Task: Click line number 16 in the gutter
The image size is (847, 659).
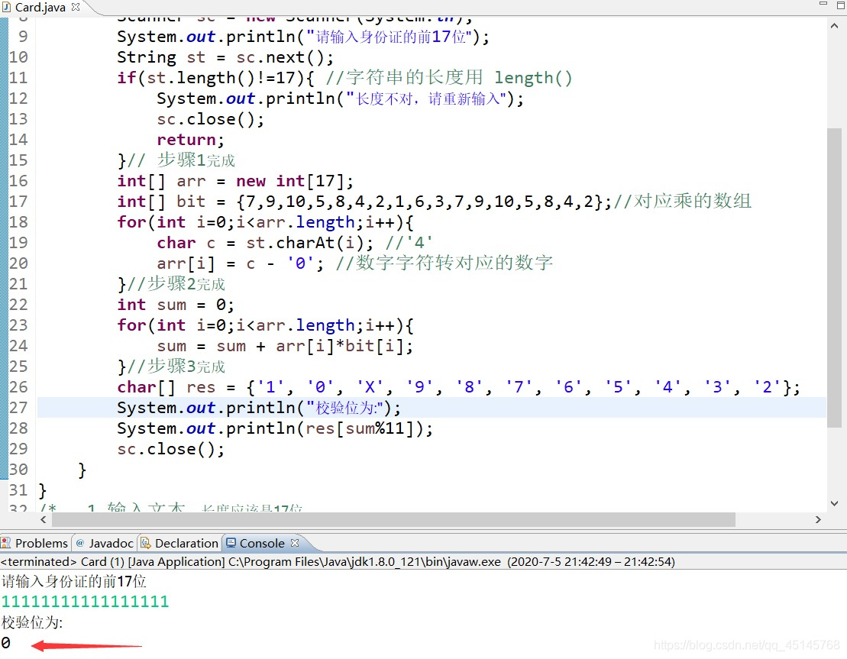Action: [x=18, y=181]
